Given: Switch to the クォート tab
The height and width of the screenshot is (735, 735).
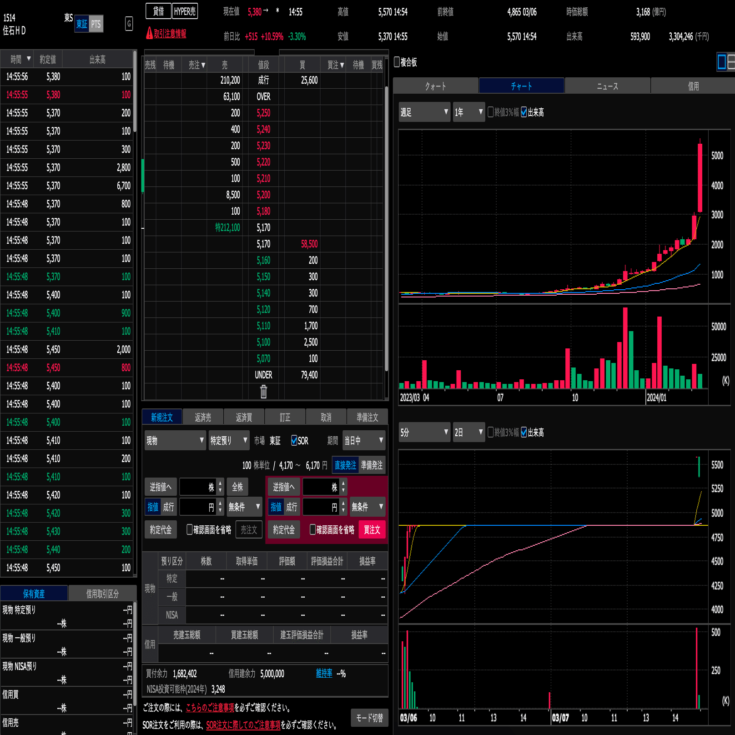Looking at the screenshot, I should click(x=435, y=86).
